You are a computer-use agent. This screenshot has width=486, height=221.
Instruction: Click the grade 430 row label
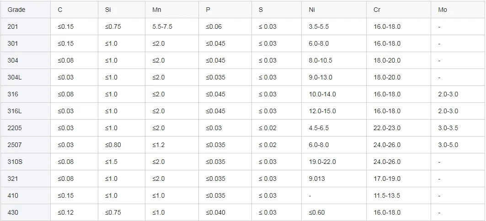[13, 212]
